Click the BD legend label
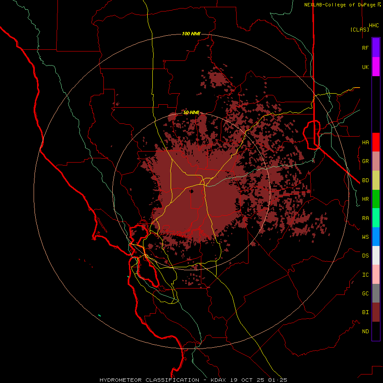Screen dimensions: 383x383 [366, 180]
